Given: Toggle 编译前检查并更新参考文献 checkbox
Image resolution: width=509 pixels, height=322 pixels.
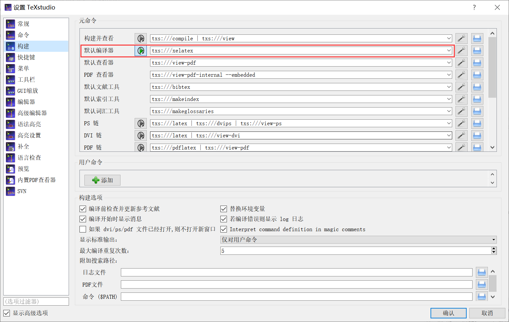Looking at the screenshot, I should point(83,209).
